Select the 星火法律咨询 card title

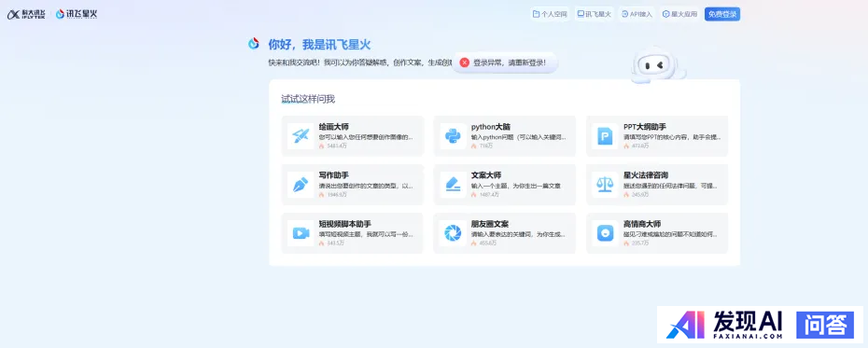[x=646, y=175]
